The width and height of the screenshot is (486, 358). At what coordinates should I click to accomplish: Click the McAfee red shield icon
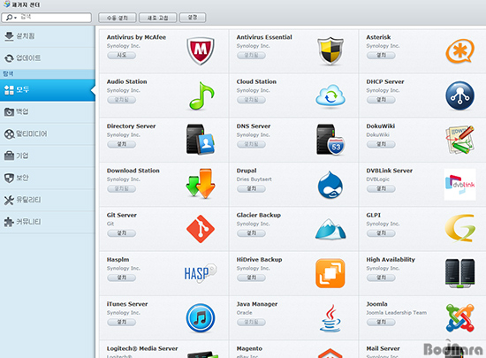click(201, 51)
